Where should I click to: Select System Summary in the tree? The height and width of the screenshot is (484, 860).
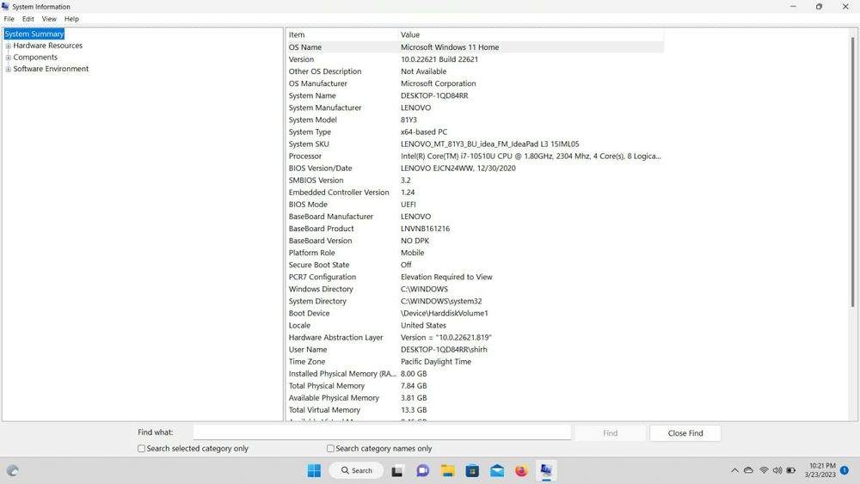click(x=34, y=34)
